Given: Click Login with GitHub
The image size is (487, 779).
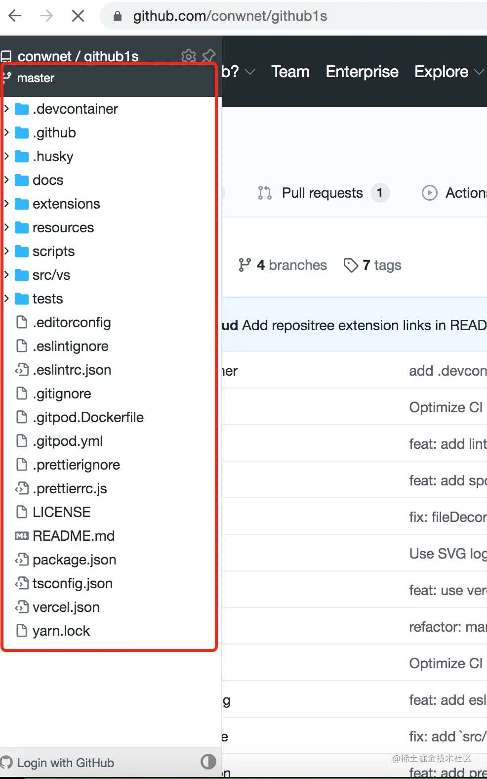Looking at the screenshot, I should 66,763.
